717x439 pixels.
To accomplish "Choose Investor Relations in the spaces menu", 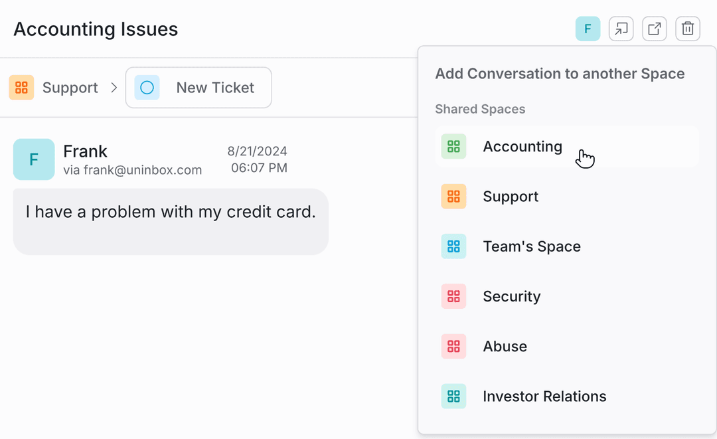I will click(544, 396).
